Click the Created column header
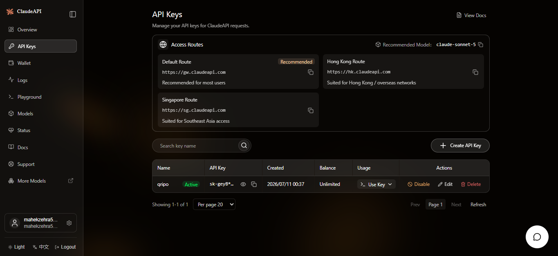 [x=276, y=168]
